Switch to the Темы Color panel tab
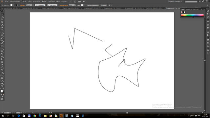This screenshot has height=118, width=210. point(196,10)
